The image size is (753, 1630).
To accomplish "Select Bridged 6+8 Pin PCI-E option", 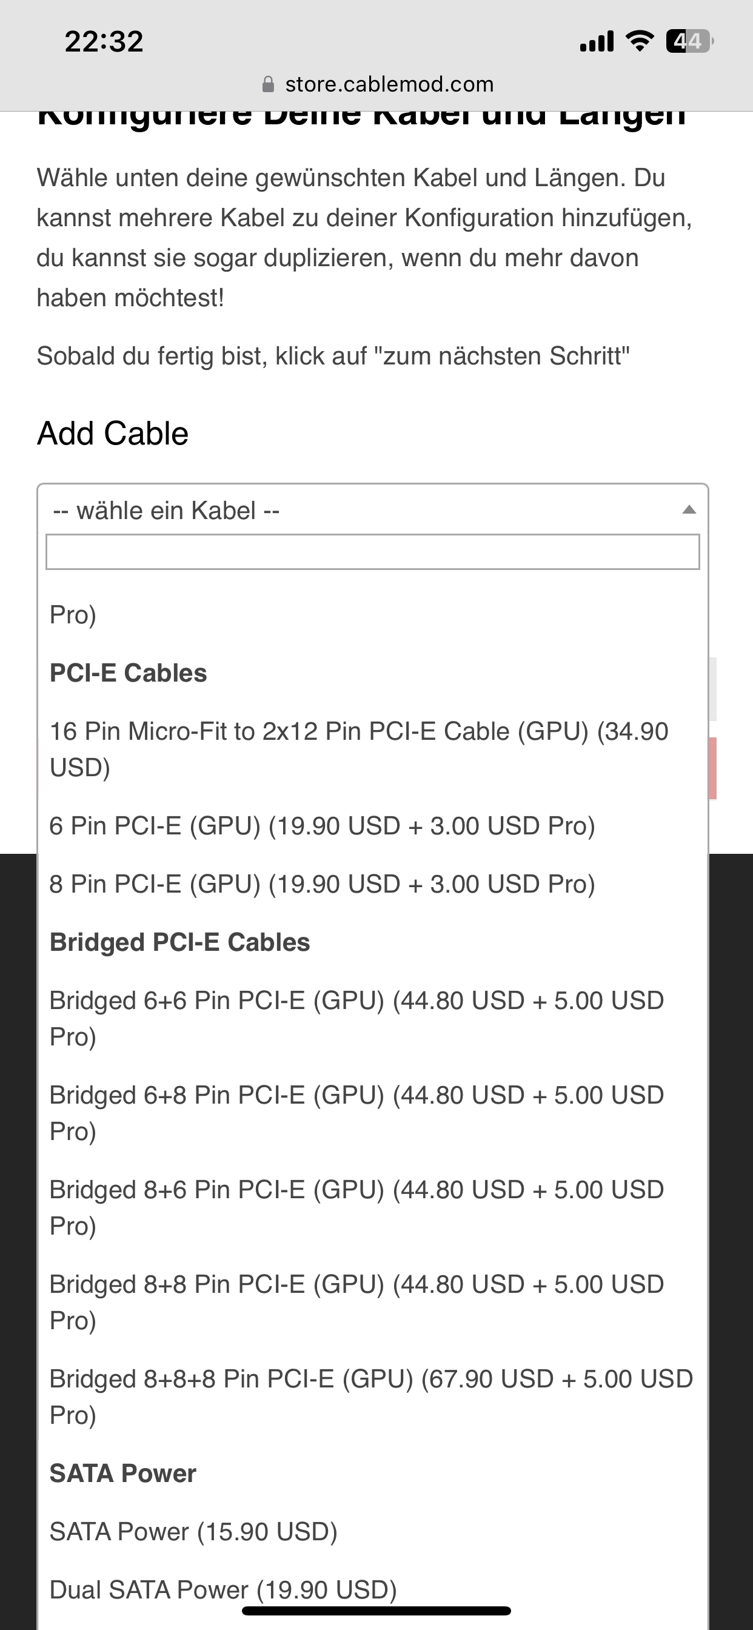I will tap(356, 1112).
